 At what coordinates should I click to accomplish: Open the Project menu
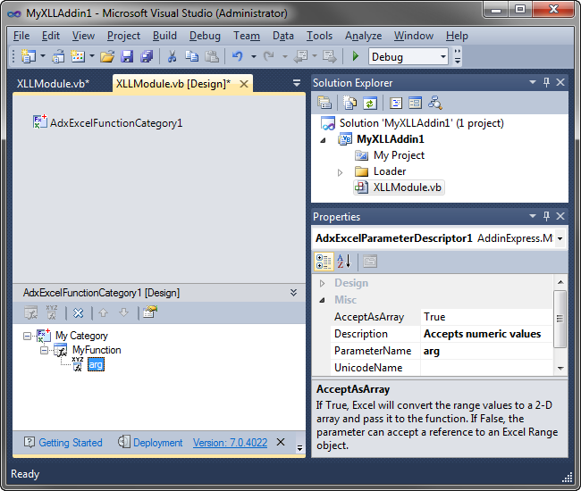(x=123, y=36)
